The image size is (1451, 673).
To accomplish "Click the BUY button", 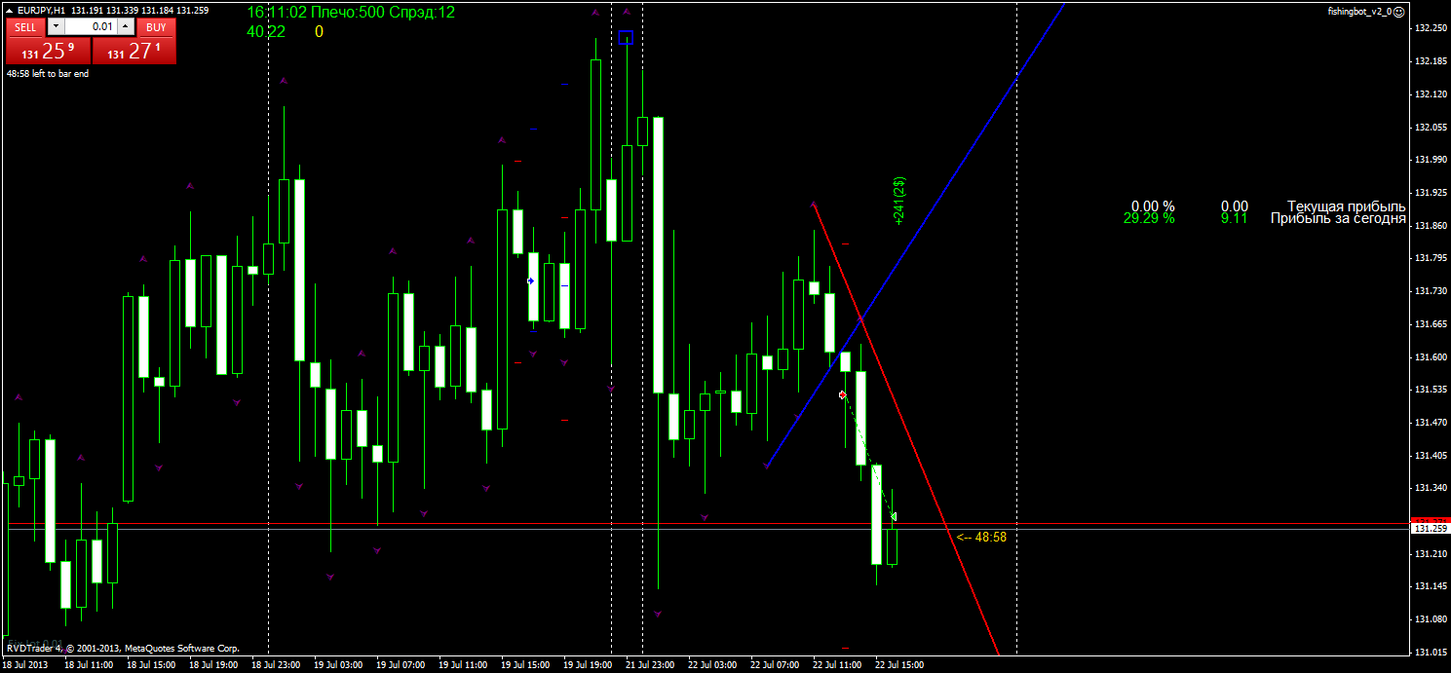I will pyautogui.click(x=156, y=27).
